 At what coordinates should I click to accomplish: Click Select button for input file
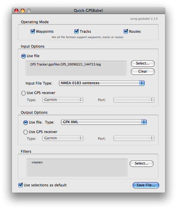(142, 63)
